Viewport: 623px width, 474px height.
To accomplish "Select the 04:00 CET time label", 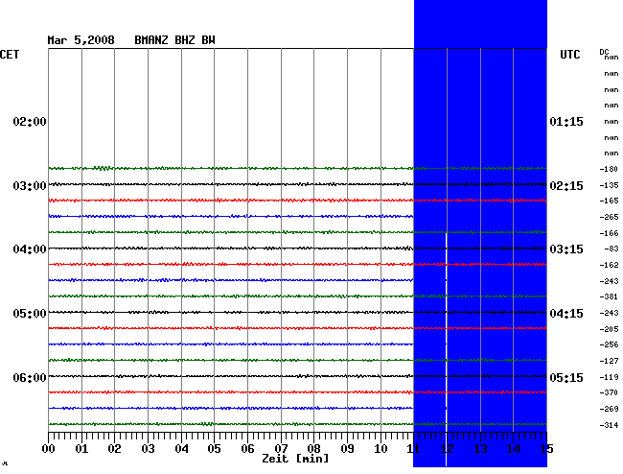I will [30, 249].
